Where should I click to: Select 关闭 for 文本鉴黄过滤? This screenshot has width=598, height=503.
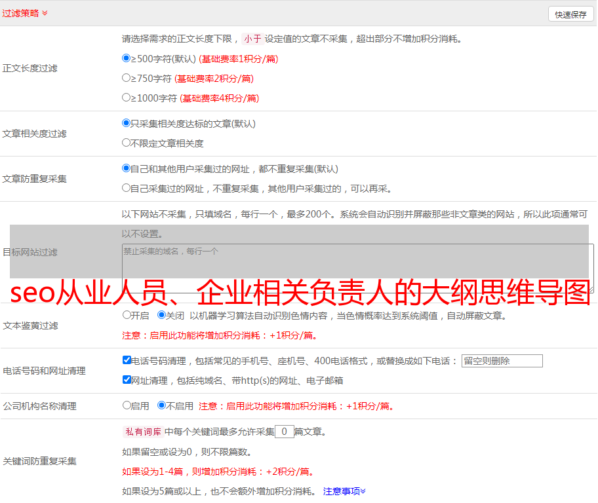161,315
